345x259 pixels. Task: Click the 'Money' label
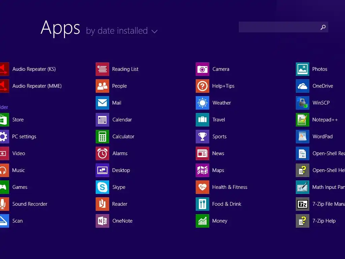pos(220,221)
